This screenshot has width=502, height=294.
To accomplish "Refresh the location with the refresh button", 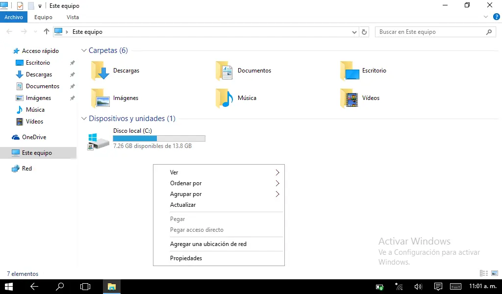I will [364, 32].
